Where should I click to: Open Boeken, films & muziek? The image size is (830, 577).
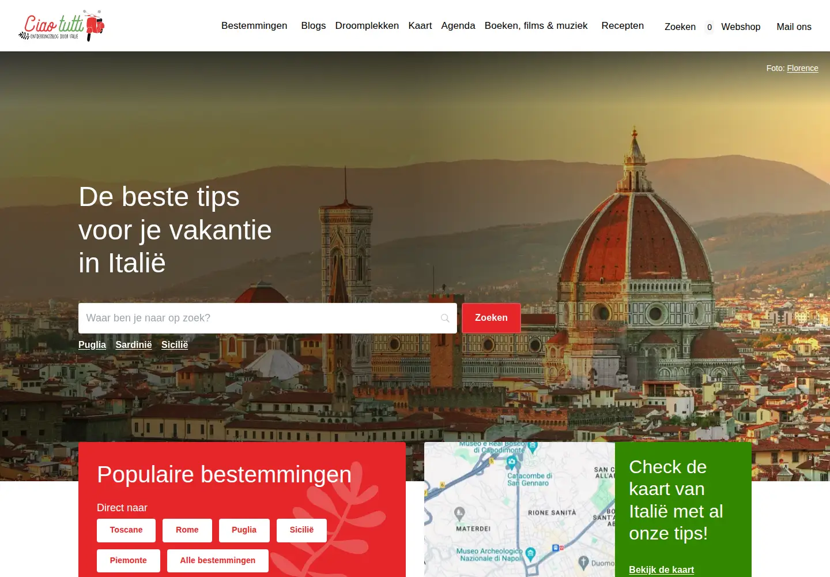point(536,26)
